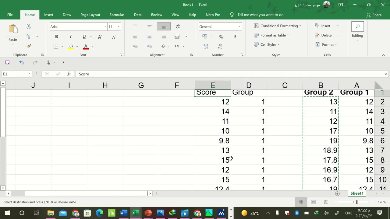Open Conditional Formatting menu
390x219 pixels.
pos(278,26)
